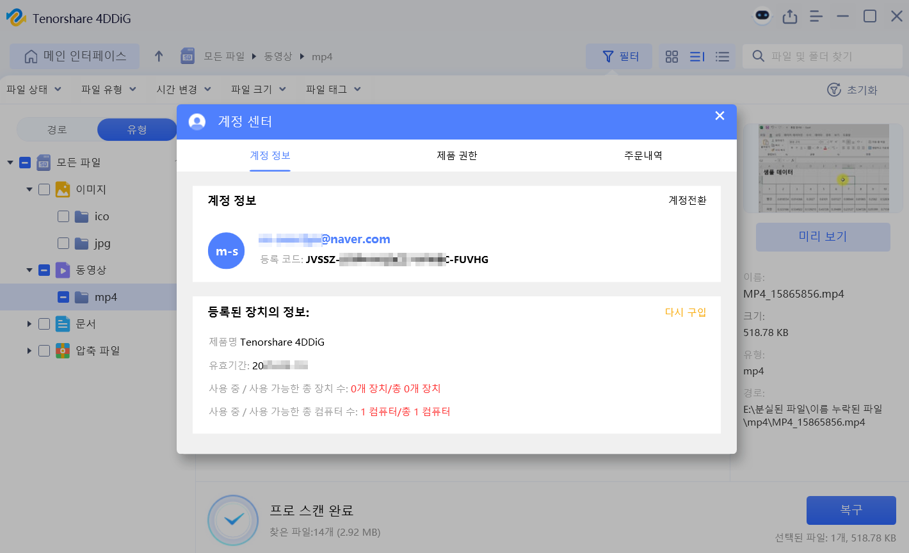This screenshot has height=553, width=909.
Task: Click the archive file category icon
Action: pos(63,351)
